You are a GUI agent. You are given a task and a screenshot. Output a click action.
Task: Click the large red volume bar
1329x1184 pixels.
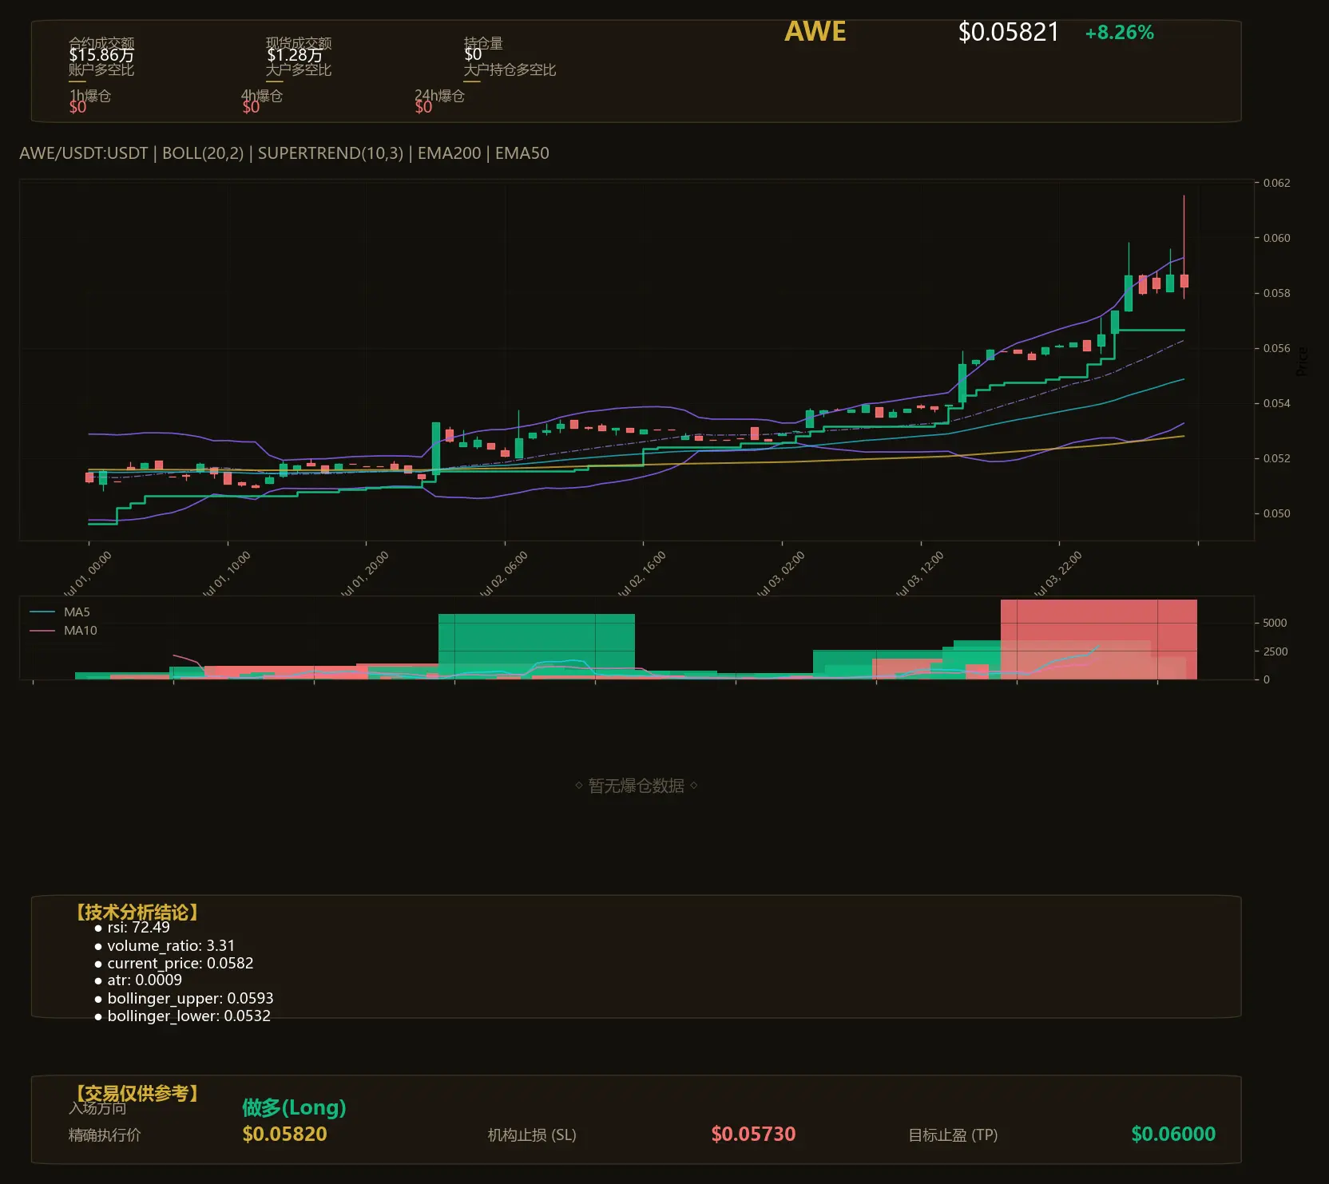pos(1098,639)
